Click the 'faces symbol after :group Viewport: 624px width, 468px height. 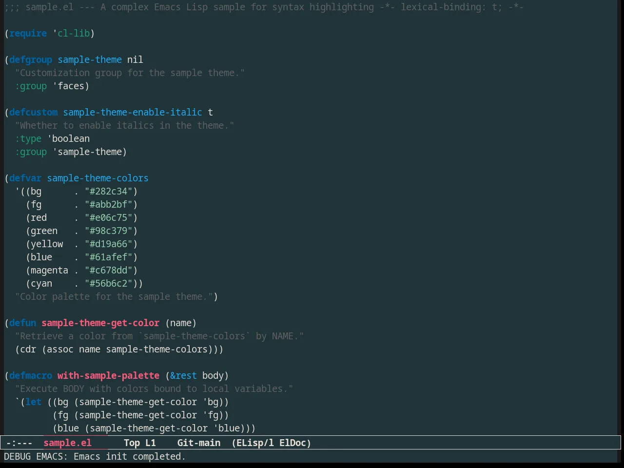(68, 86)
